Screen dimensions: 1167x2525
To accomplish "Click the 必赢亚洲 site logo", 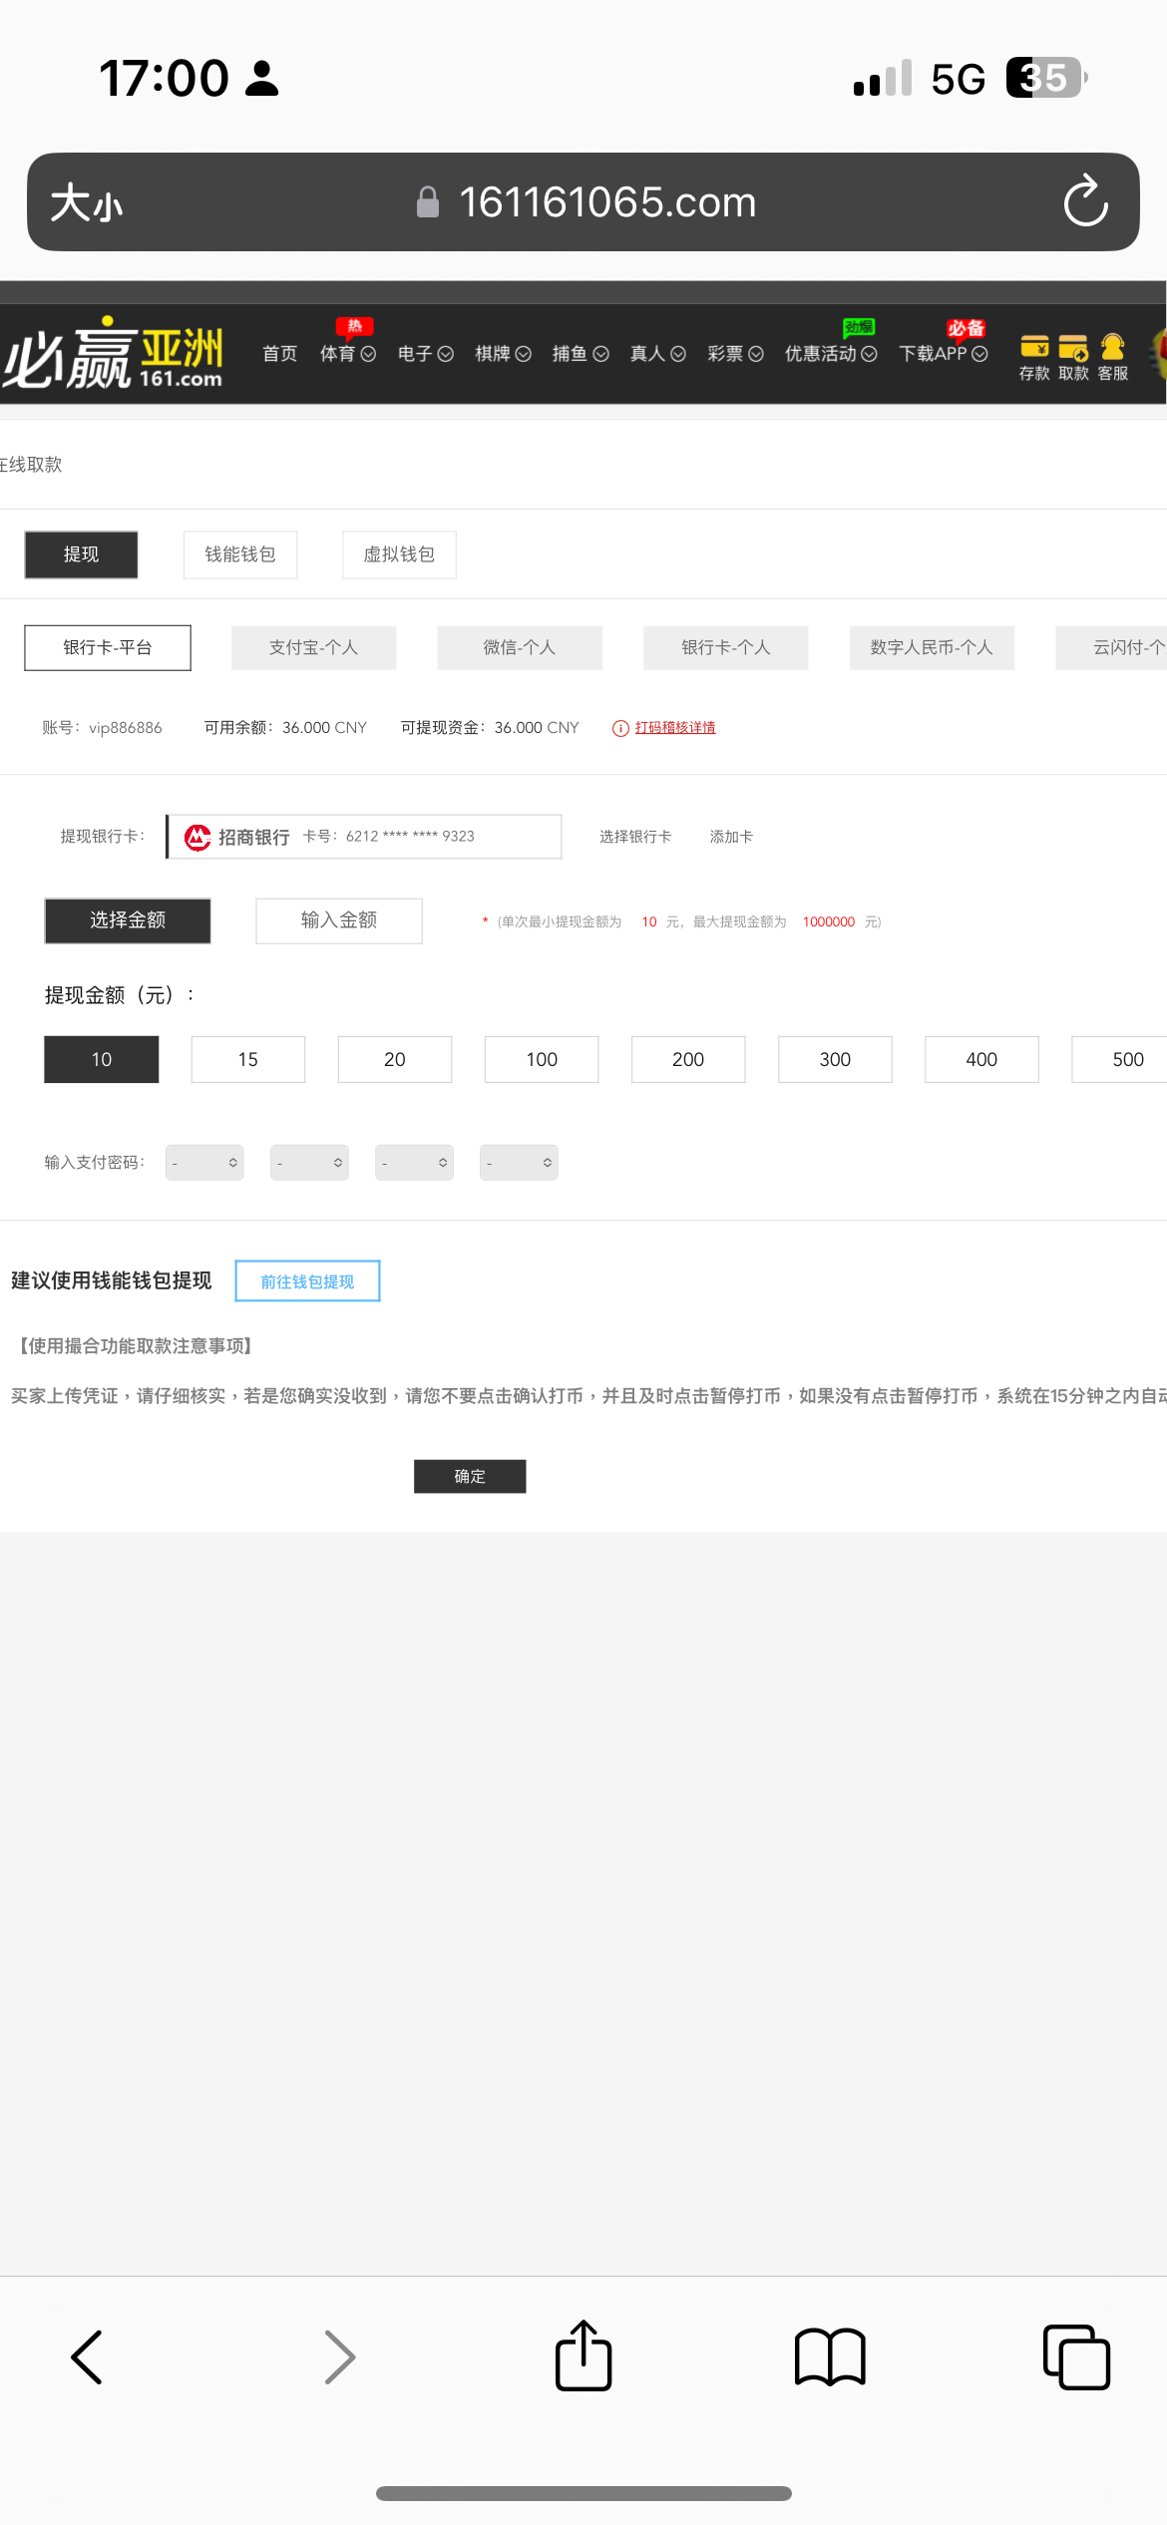I will click(x=113, y=354).
